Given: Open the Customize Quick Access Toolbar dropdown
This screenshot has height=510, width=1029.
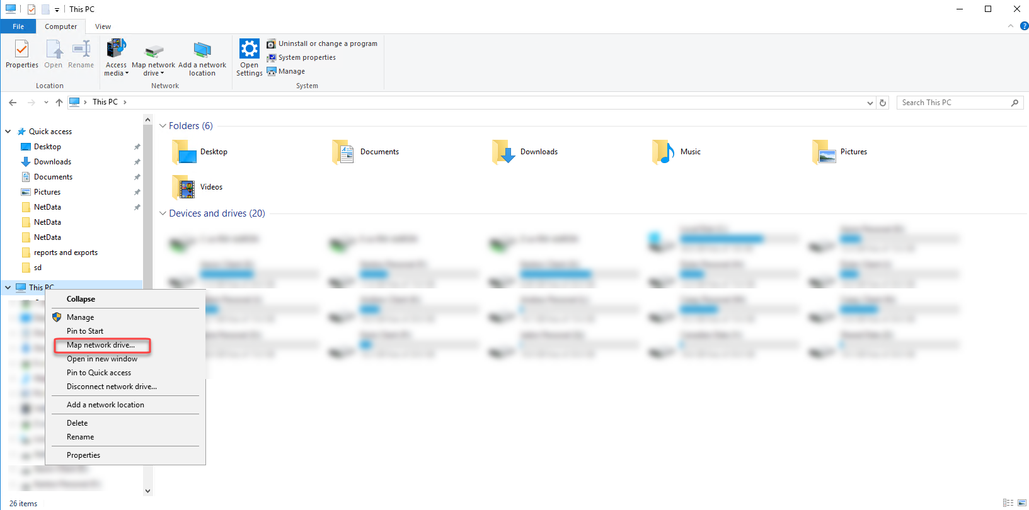Looking at the screenshot, I should [x=57, y=10].
